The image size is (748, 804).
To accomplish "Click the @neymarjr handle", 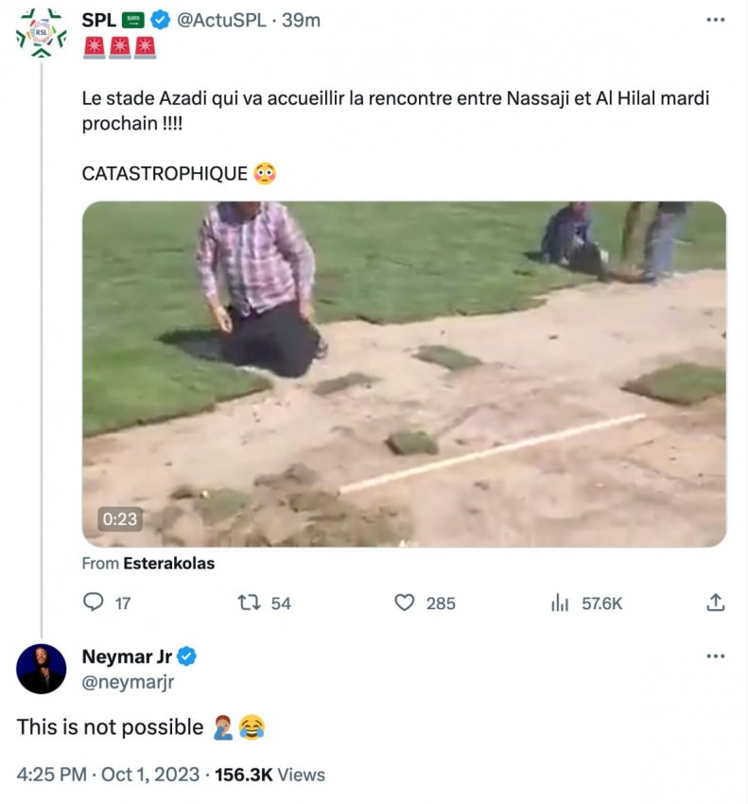I will click(x=129, y=681).
